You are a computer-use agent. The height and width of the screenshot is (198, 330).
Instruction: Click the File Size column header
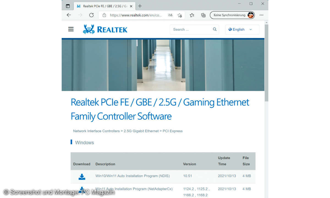(x=246, y=161)
